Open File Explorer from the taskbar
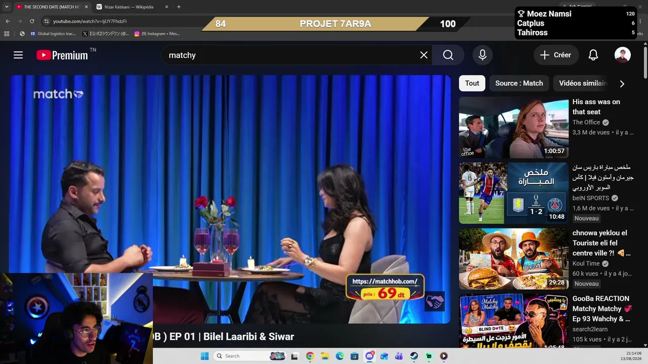 click(x=325, y=356)
